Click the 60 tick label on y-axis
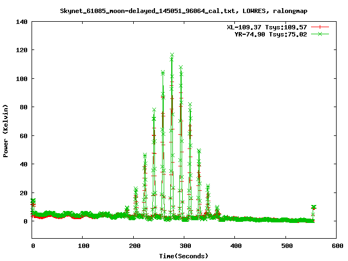This screenshot has width=348, height=261. click(23, 136)
